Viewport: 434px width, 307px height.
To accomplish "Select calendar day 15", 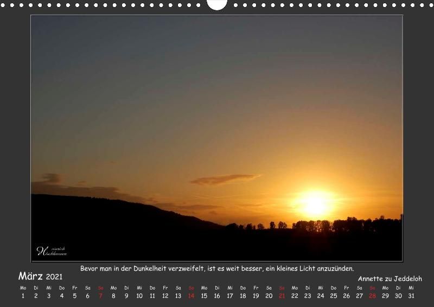I will pos(204,296).
